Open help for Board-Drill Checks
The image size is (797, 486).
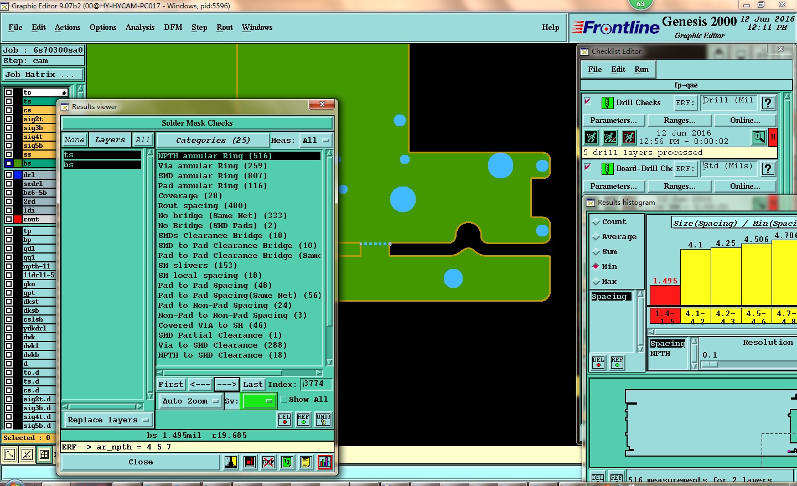pos(768,168)
